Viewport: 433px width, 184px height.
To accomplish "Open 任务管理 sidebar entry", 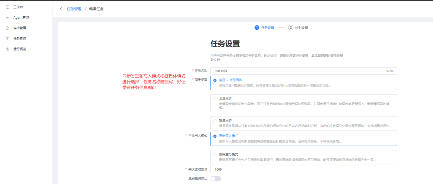I will (x=20, y=38).
